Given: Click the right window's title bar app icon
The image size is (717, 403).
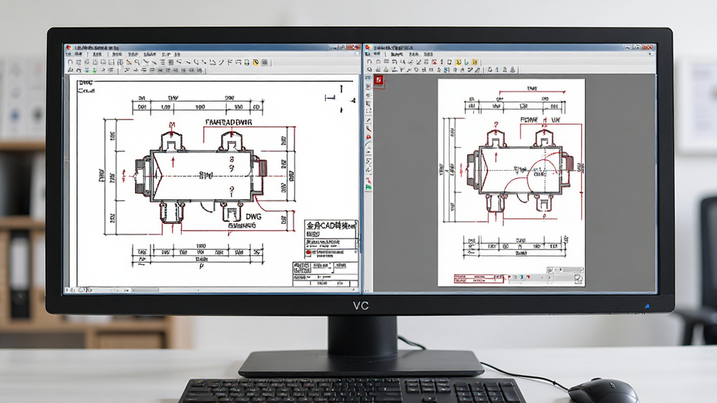Looking at the screenshot, I should 368,47.
